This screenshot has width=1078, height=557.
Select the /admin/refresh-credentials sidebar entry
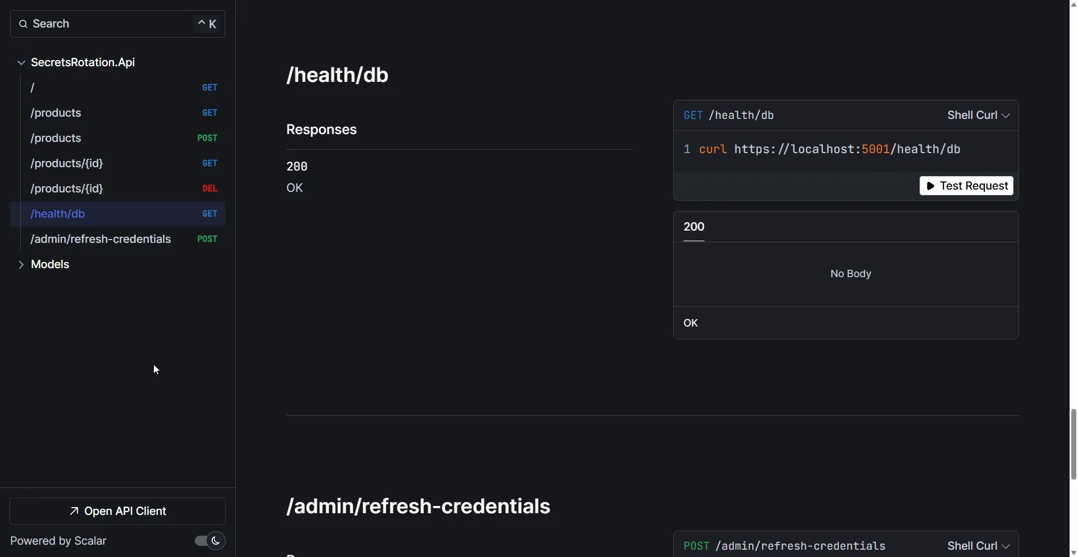101,239
